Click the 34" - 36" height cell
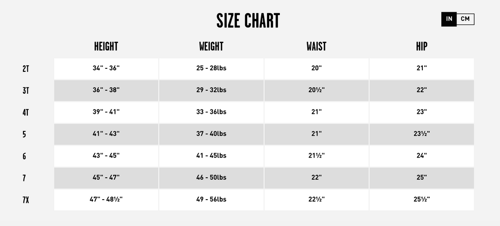Viewport: 500px width, 226px height. point(106,69)
